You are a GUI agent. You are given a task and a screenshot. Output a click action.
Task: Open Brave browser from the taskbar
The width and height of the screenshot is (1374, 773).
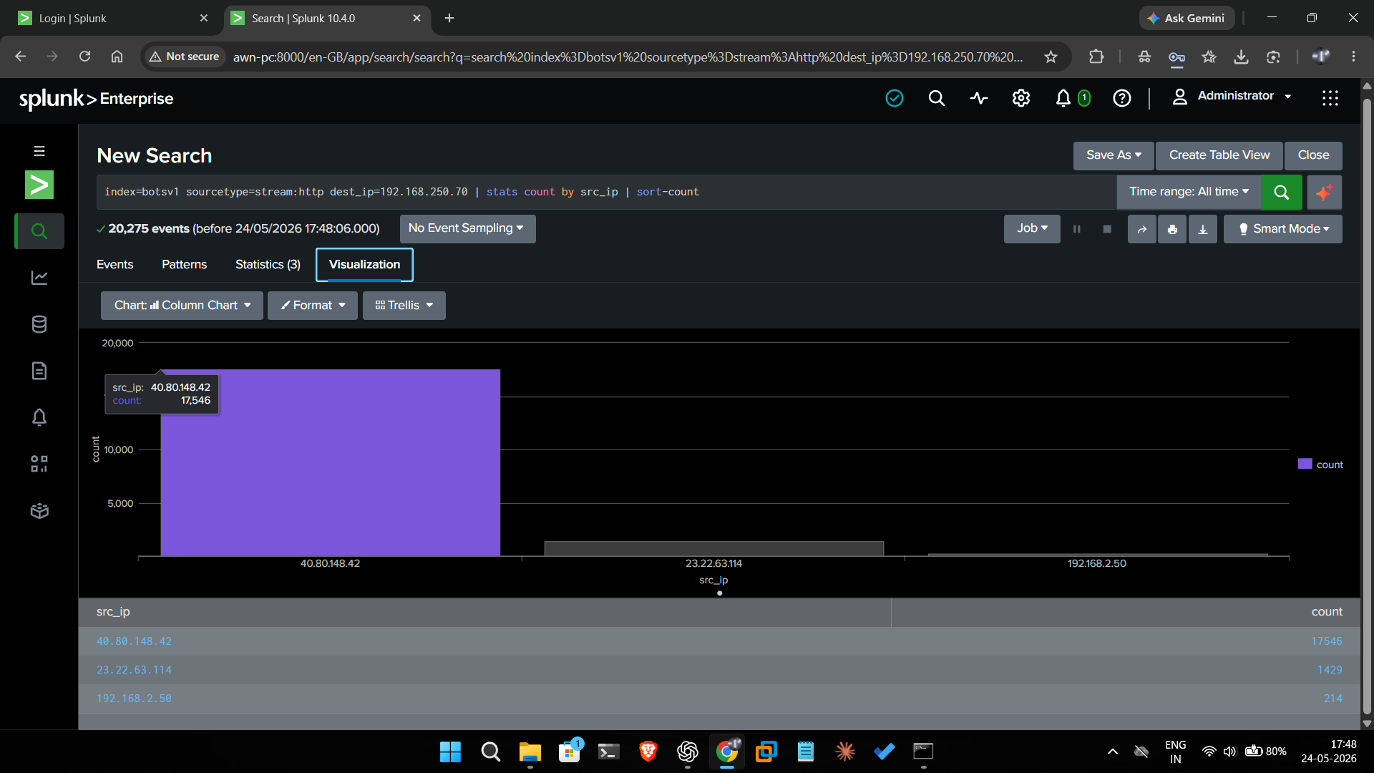point(648,752)
